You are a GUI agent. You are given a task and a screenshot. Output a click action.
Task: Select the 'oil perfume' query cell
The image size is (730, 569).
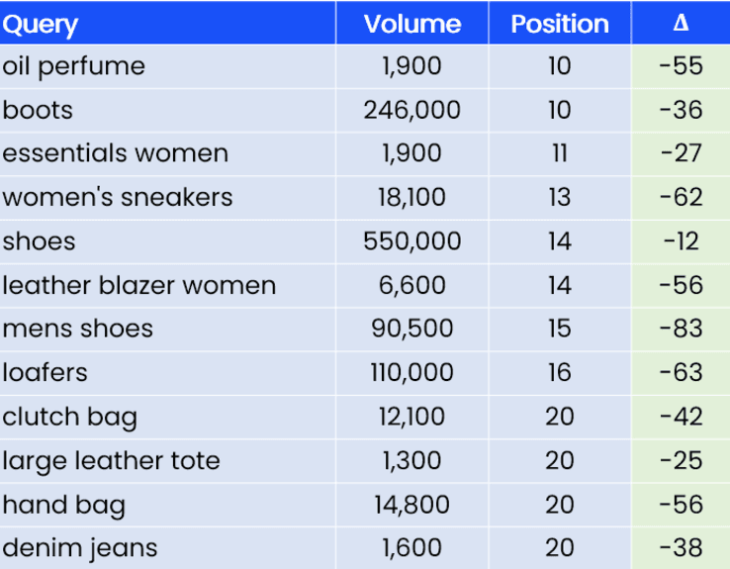click(74, 66)
